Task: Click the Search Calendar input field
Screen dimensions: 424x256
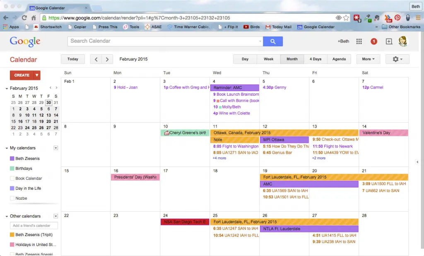Action: (x=164, y=41)
